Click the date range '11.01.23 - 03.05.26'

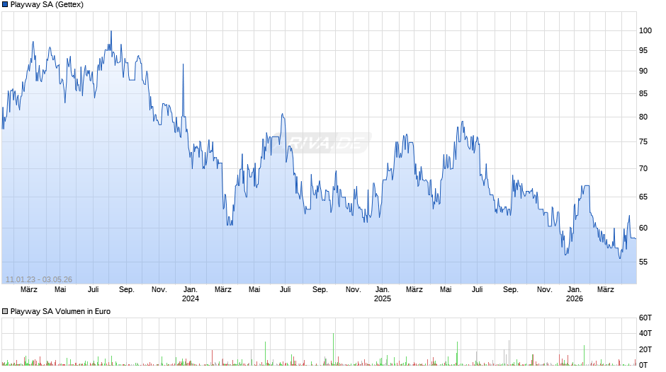pos(39,279)
